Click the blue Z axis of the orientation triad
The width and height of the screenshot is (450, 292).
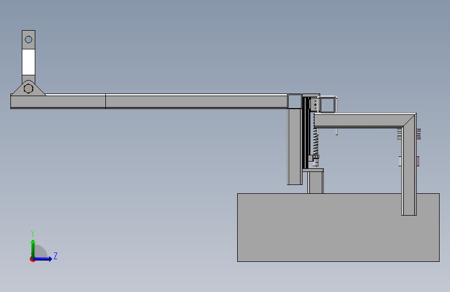point(43,259)
